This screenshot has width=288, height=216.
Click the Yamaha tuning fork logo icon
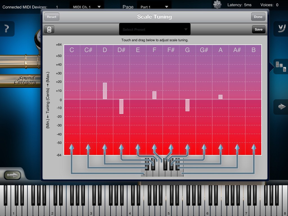pos(281,29)
